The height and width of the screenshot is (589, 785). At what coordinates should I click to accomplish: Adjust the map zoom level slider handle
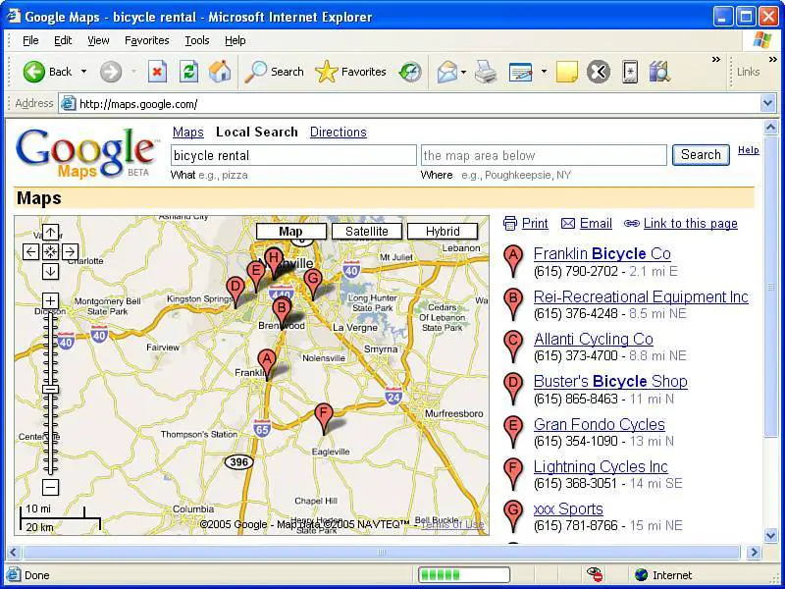[50, 389]
